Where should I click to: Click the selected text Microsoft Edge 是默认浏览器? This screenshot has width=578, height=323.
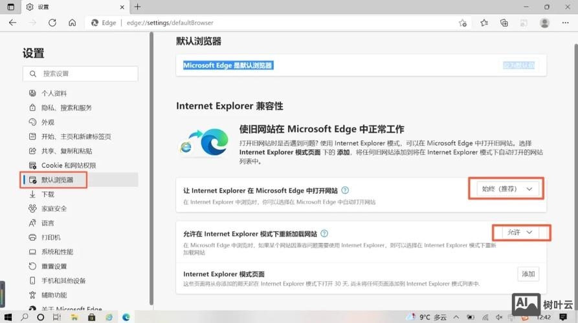228,65
